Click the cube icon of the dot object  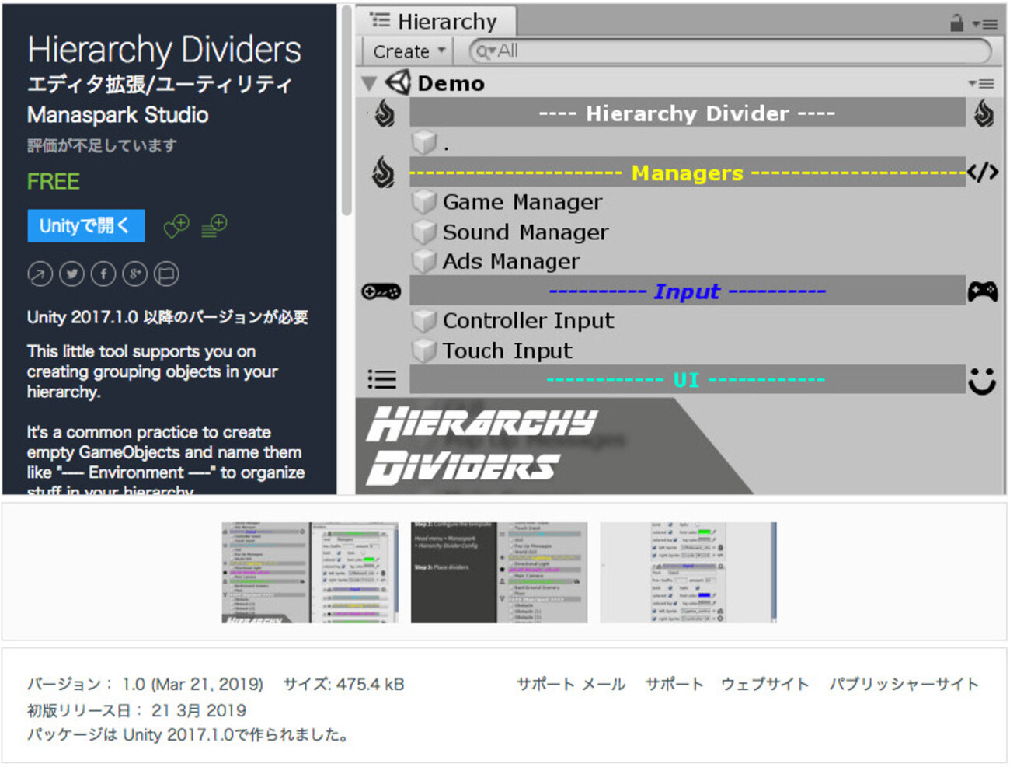424,142
